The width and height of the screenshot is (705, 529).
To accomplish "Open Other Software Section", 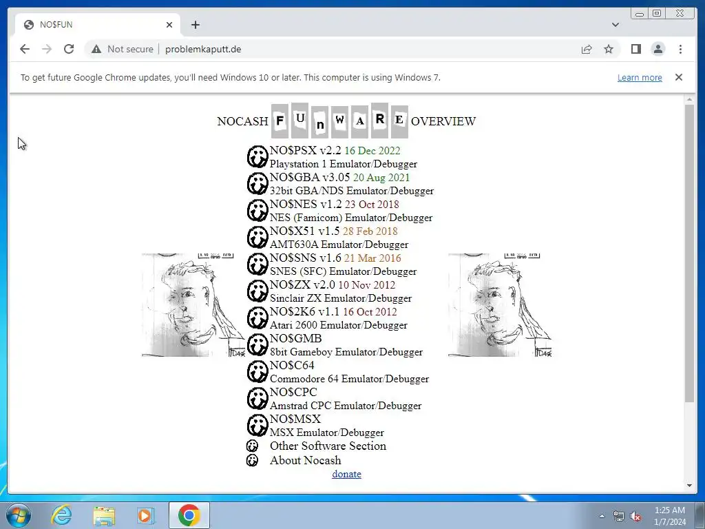I will (328, 446).
